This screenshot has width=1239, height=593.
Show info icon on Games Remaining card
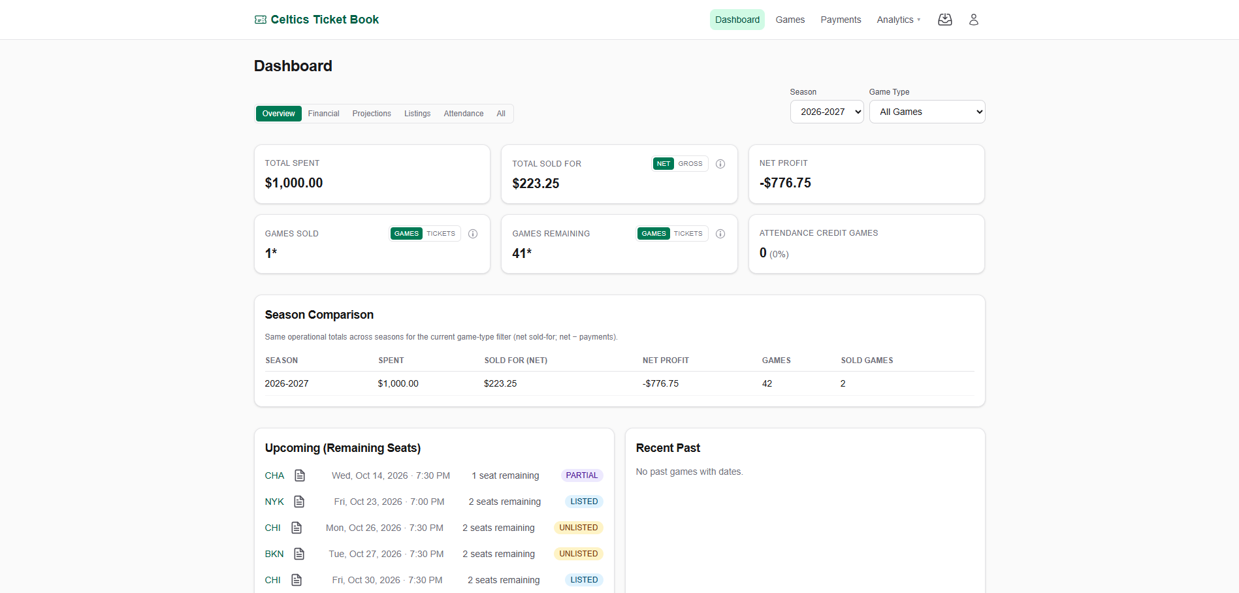720,234
